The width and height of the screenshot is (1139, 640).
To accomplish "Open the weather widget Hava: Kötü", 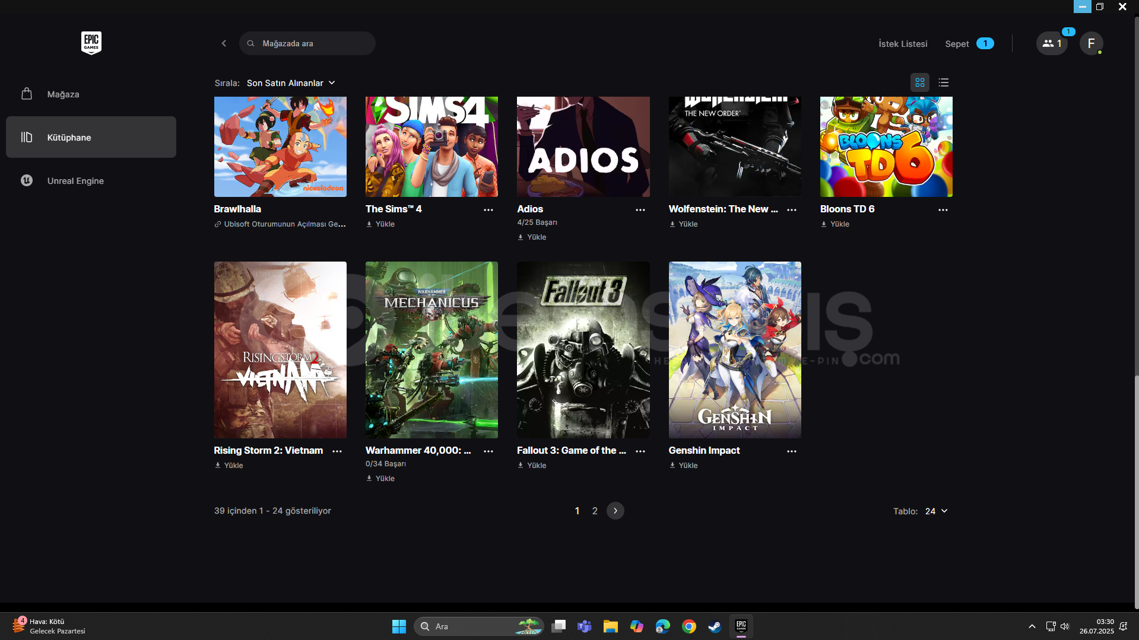I will [x=49, y=626].
